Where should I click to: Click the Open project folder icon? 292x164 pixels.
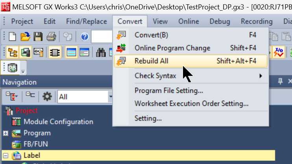(25, 37)
